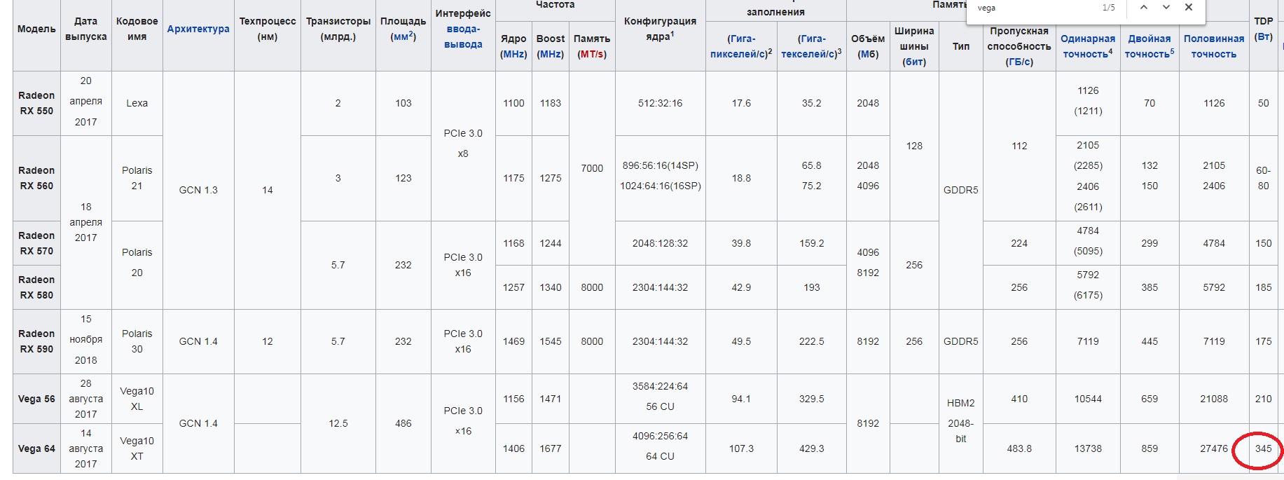
Task: Click the 'Polaris 21' code name cell
Action: click(x=137, y=178)
